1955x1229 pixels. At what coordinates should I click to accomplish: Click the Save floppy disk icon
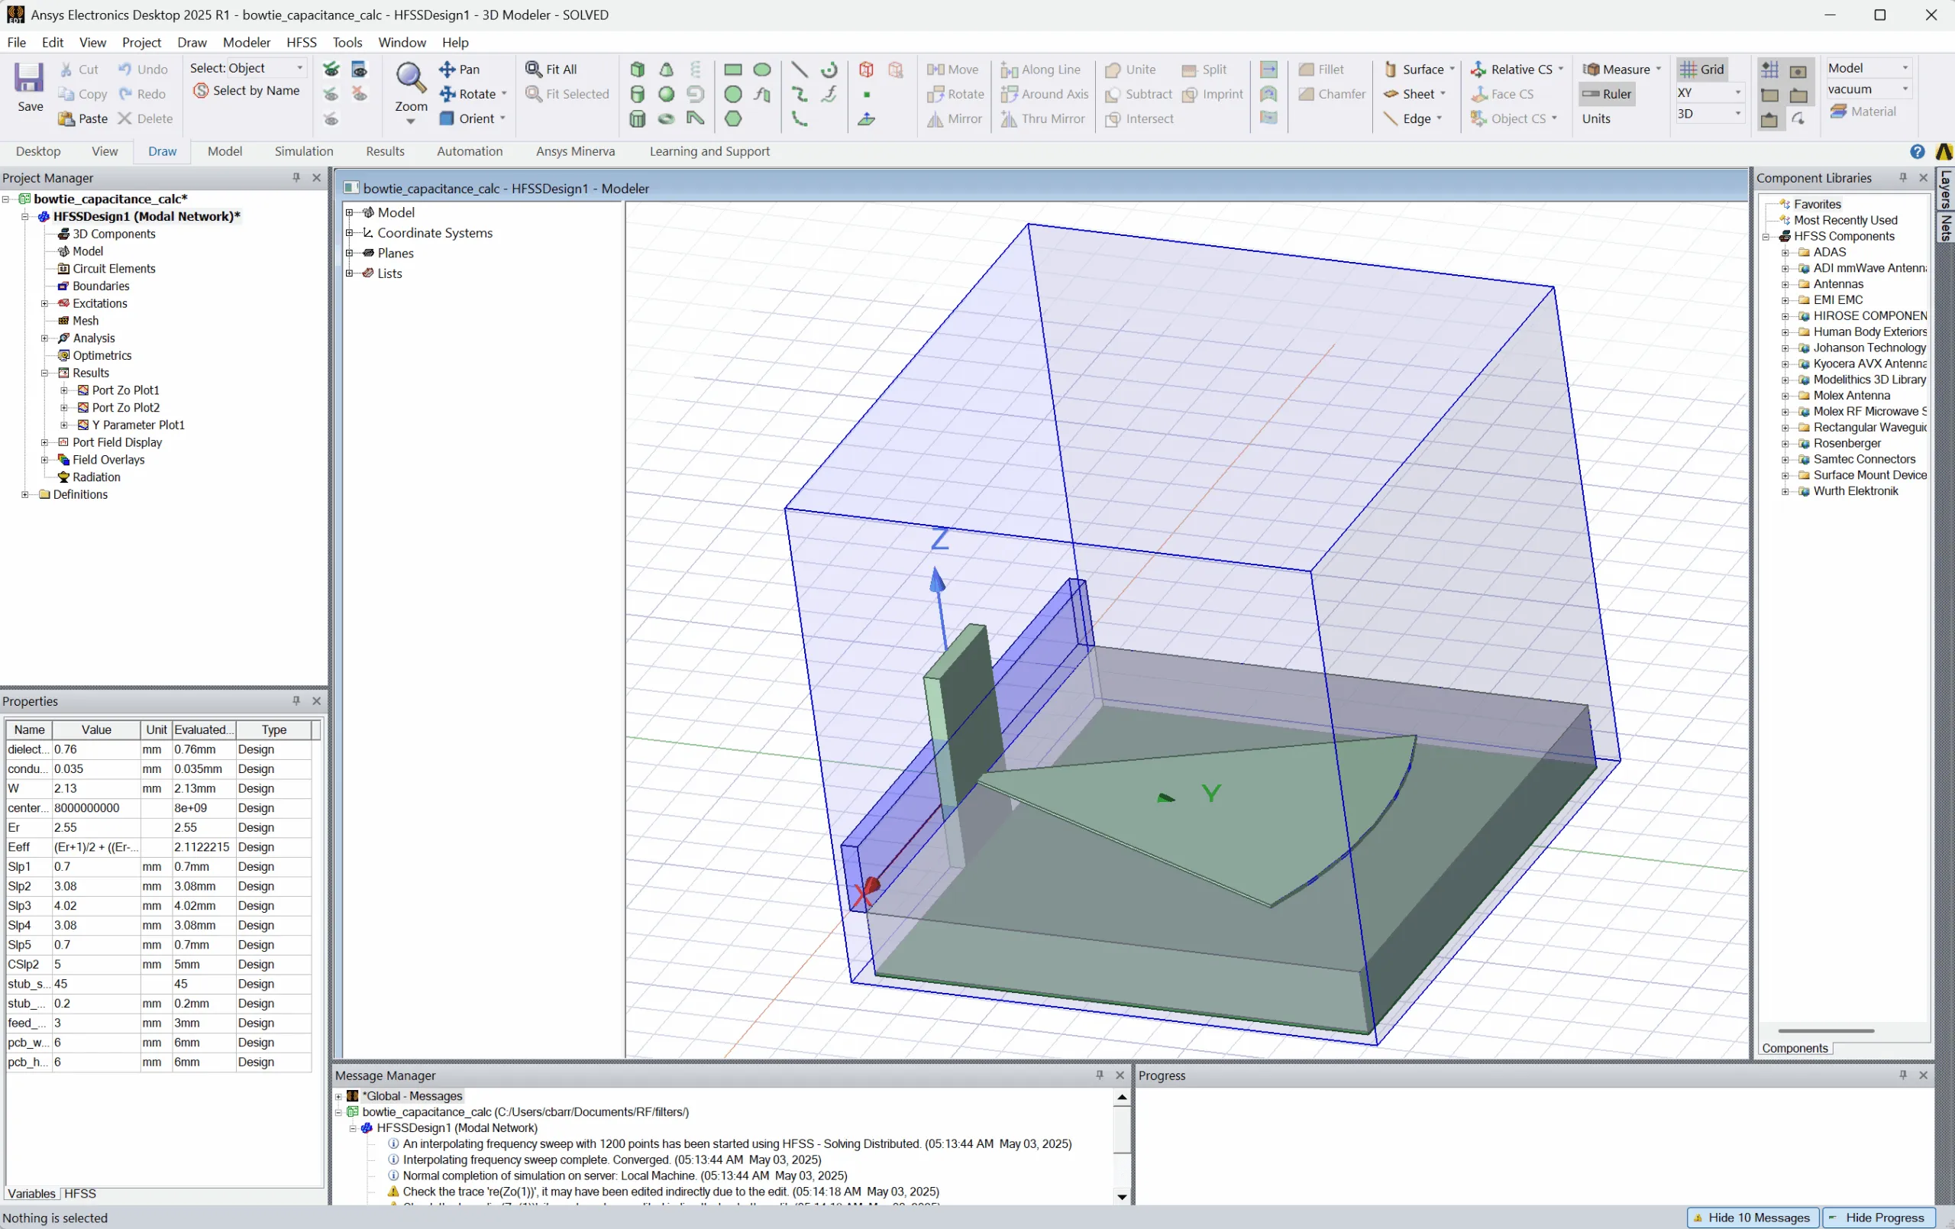click(x=29, y=78)
